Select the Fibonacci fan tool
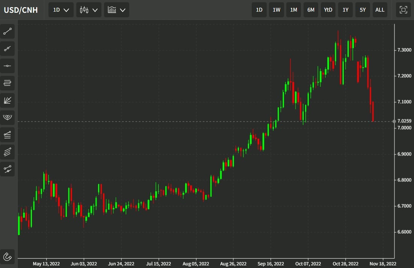The height and width of the screenshot is (268, 414). (x=8, y=100)
